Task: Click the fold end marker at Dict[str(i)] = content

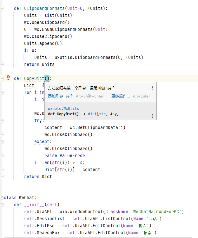Action: click(2, 169)
